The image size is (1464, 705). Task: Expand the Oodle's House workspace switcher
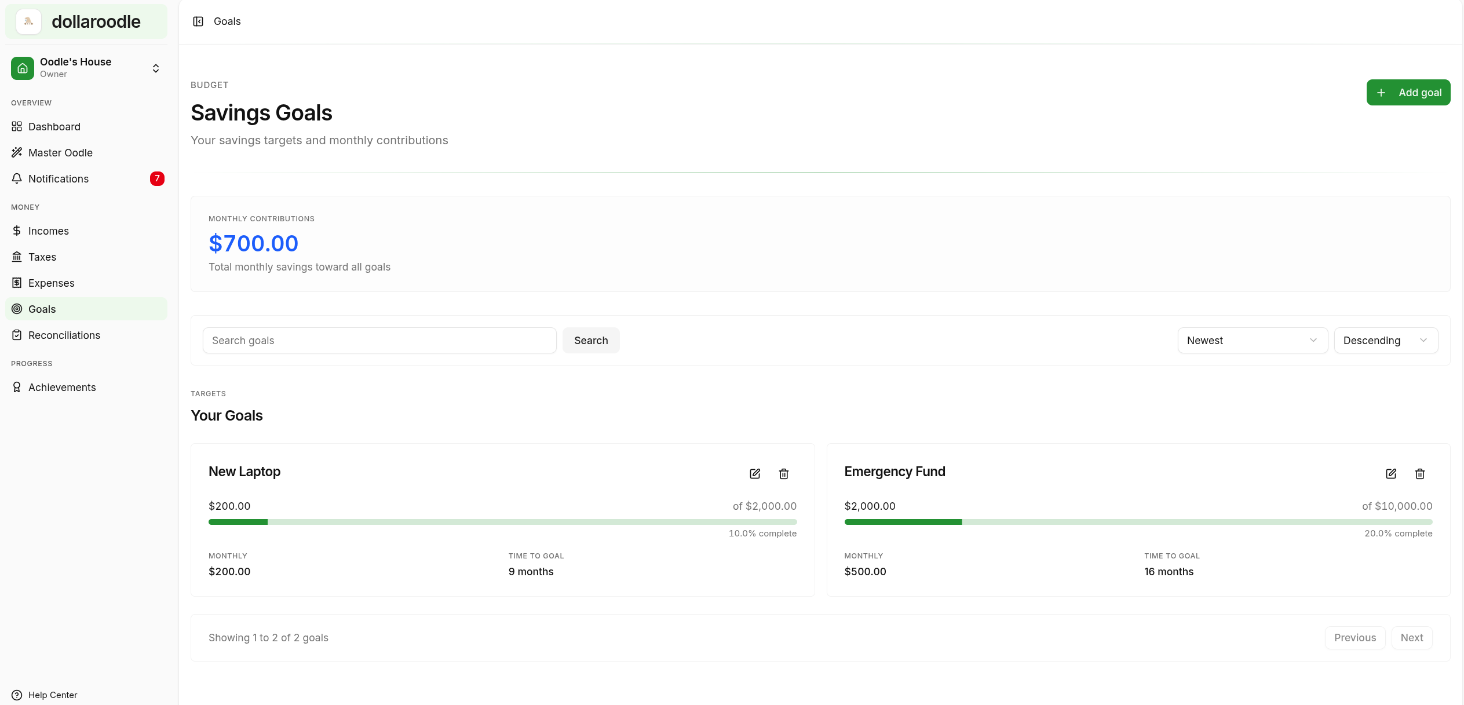(x=155, y=68)
